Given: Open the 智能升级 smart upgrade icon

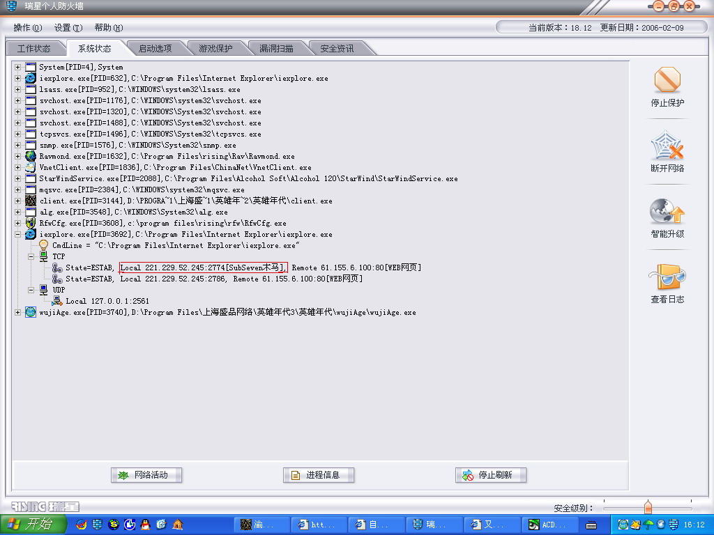Looking at the screenshot, I should [x=667, y=212].
